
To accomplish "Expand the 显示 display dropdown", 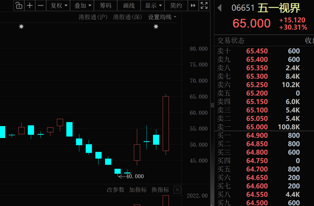I will tap(153, 6).
